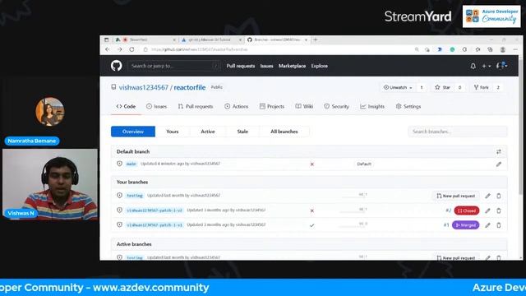Rename testing branch in Your branches
Screen dimensions: 526x296
pos(487,196)
